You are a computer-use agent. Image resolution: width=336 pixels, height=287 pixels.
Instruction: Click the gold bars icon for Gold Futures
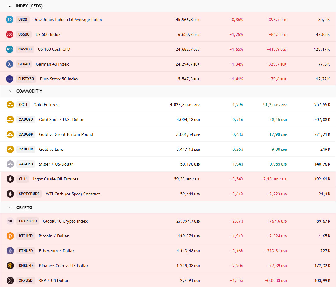coord(10,105)
